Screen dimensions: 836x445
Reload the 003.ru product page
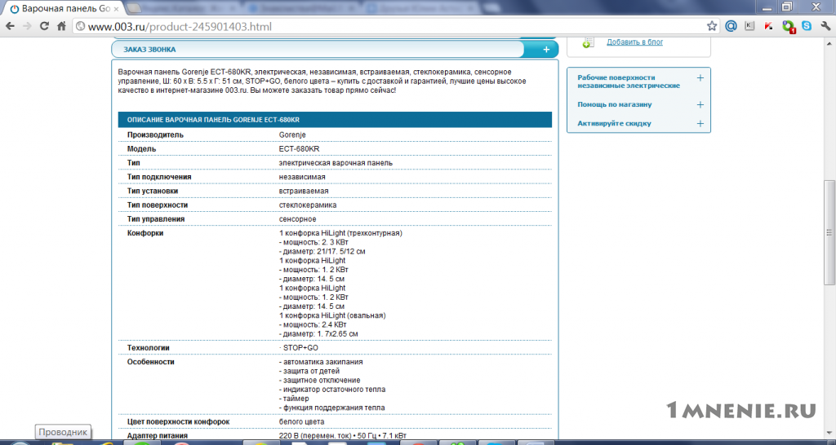click(x=44, y=26)
